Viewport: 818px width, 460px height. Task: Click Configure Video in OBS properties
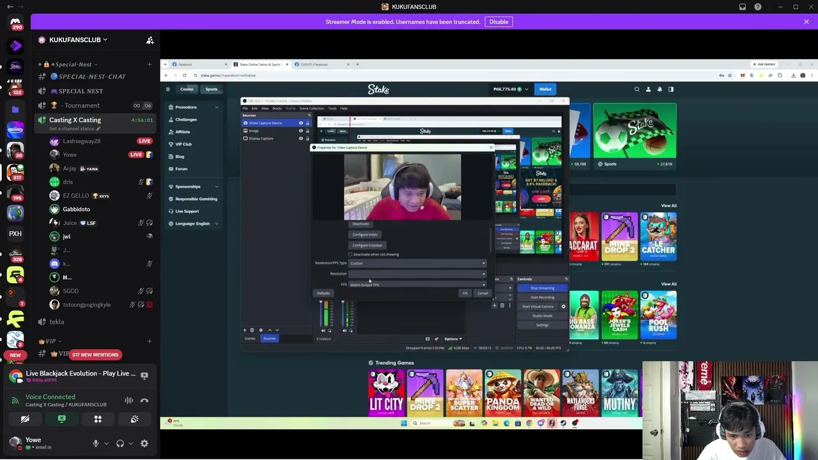365,234
